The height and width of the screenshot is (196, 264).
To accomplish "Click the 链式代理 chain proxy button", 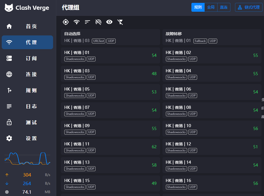I will [x=249, y=7].
